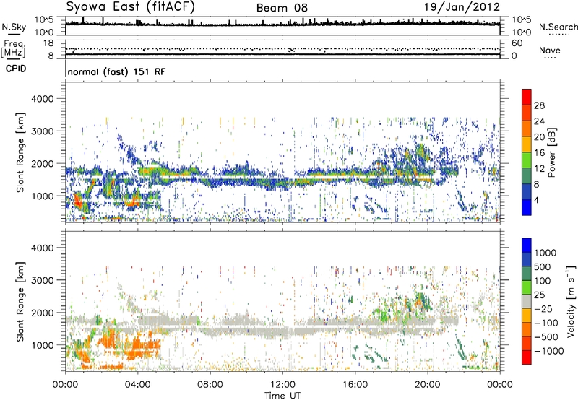Screen dimensions: 578x400
Task: Click the date '19/Jan/2012'
Action: [x=462, y=7]
